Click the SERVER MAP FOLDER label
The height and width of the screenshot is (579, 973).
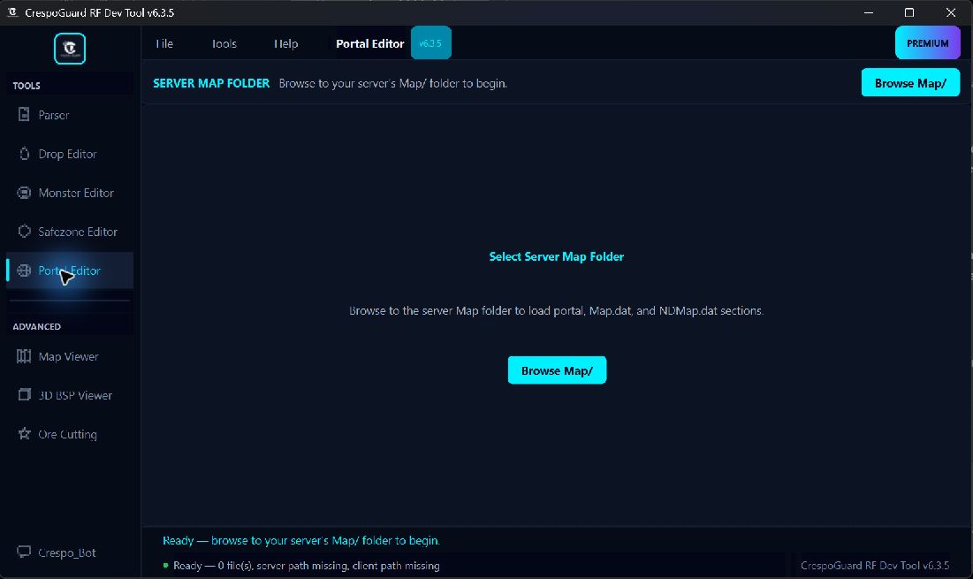pos(211,83)
